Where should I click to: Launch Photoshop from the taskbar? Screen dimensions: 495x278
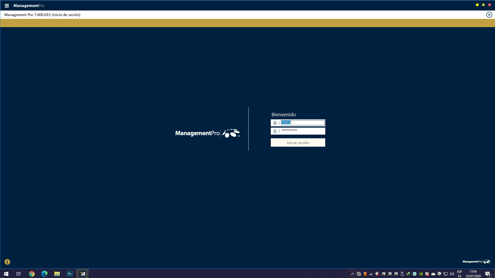pos(70,274)
